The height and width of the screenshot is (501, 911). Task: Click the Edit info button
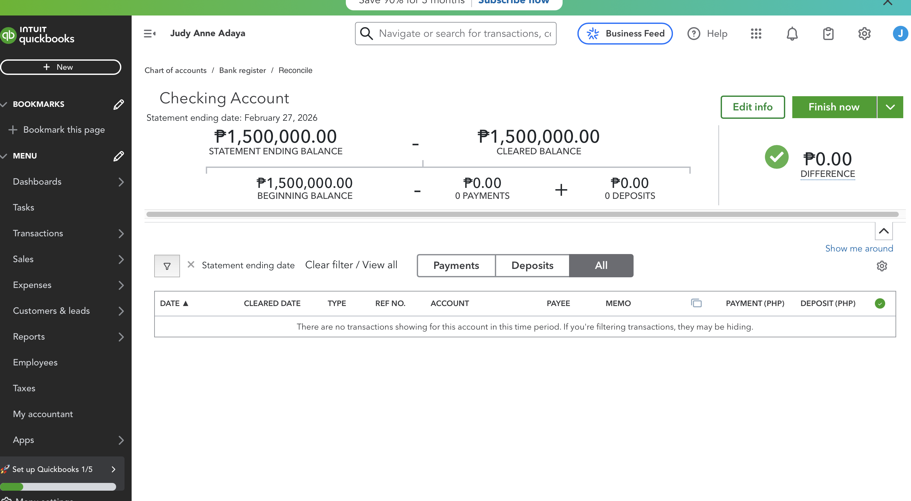tap(753, 107)
